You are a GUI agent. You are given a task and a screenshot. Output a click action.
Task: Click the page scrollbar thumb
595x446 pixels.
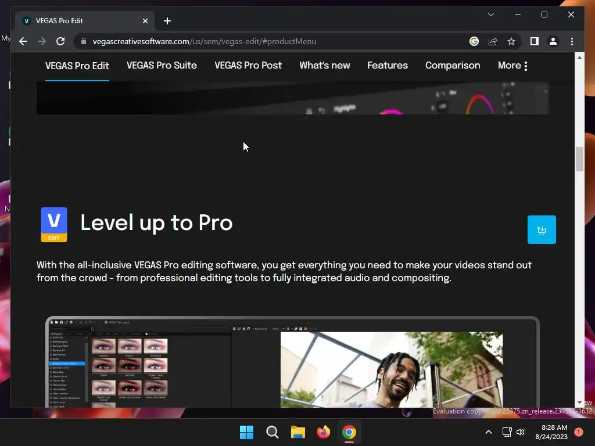[x=579, y=159]
